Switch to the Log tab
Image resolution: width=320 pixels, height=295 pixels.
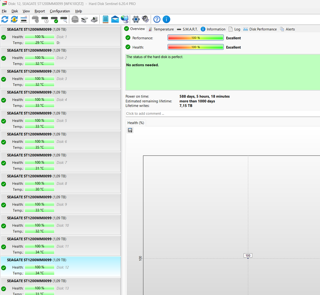coord(234,29)
